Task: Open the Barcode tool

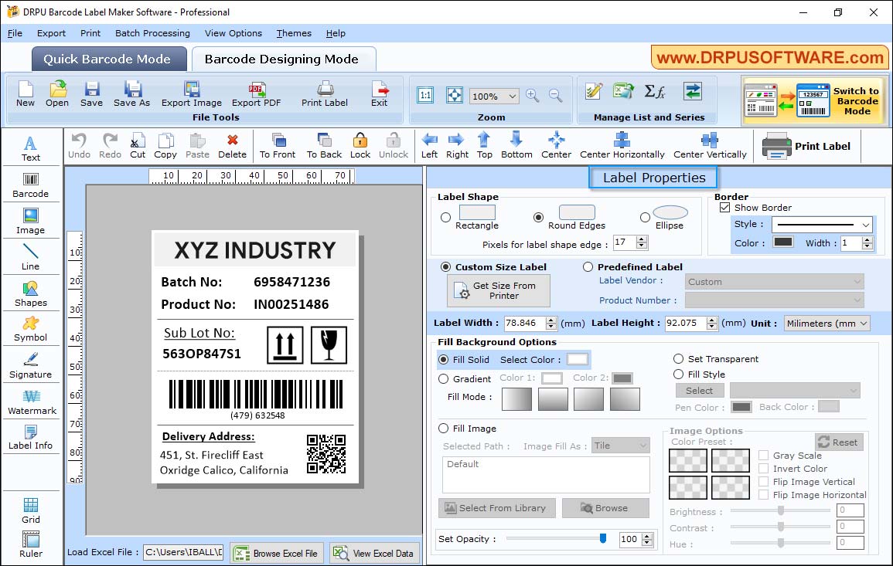Action: 31,185
